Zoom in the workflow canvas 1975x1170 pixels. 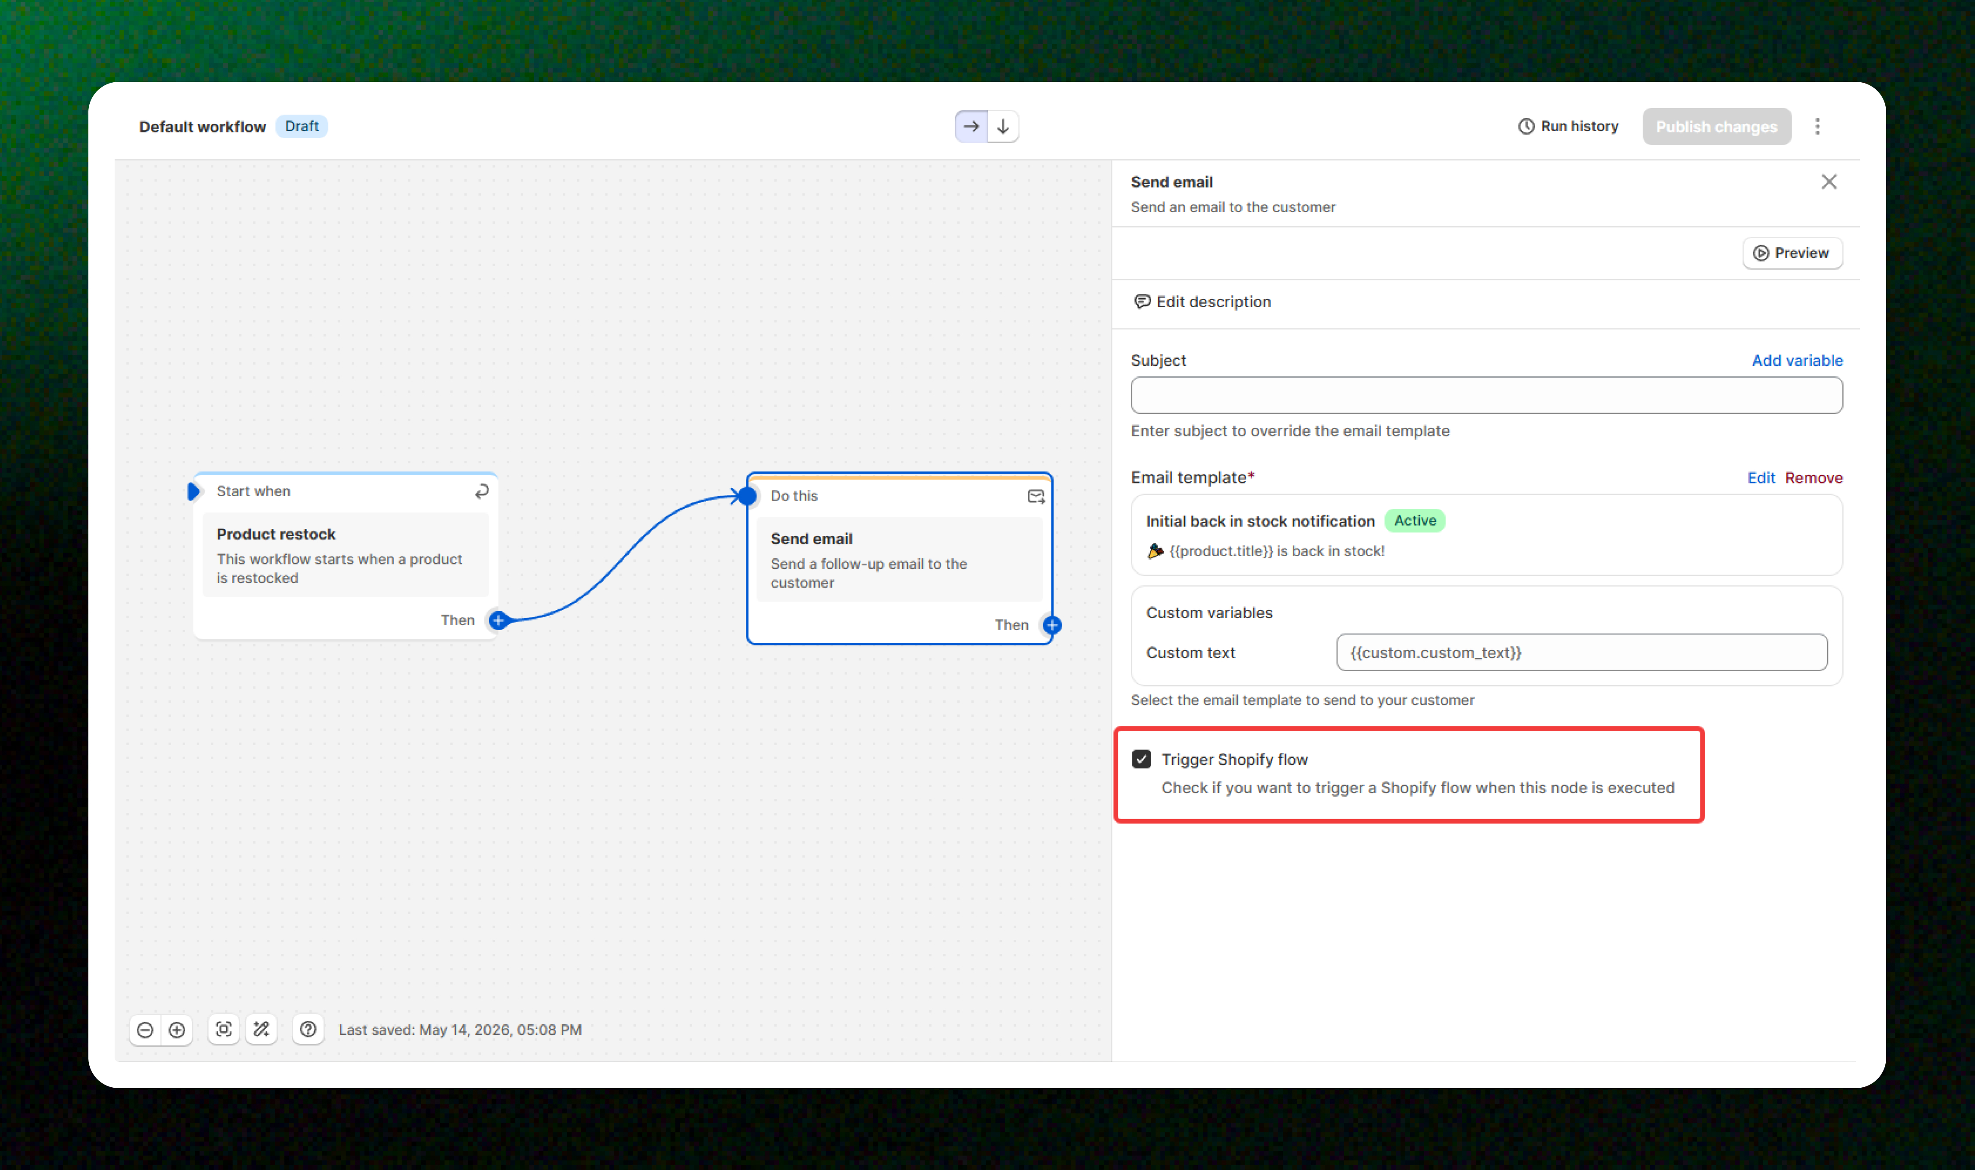click(177, 1030)
